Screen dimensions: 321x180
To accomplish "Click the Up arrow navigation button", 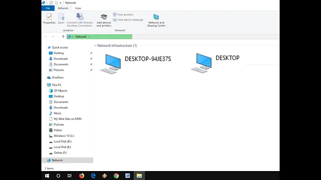I will tap(63, 37).
